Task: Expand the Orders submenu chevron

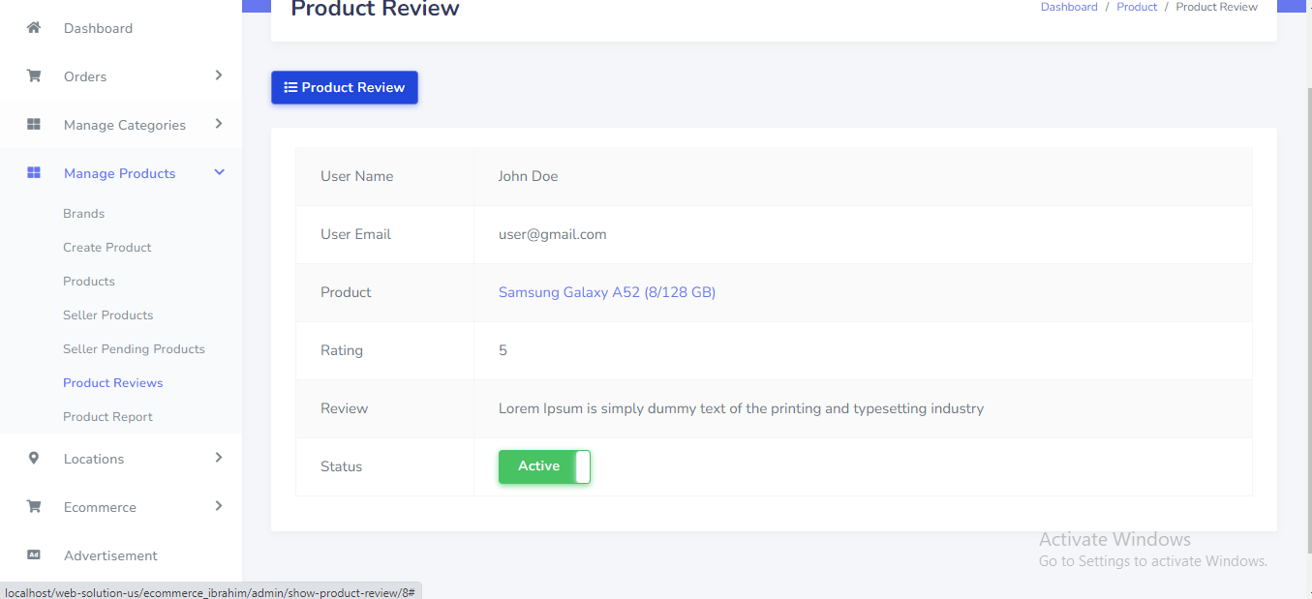Action: pos(219,75)
